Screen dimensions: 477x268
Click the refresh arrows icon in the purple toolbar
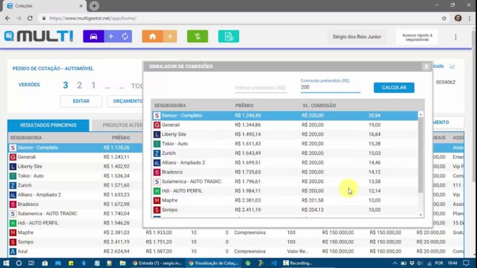(125, 37)
